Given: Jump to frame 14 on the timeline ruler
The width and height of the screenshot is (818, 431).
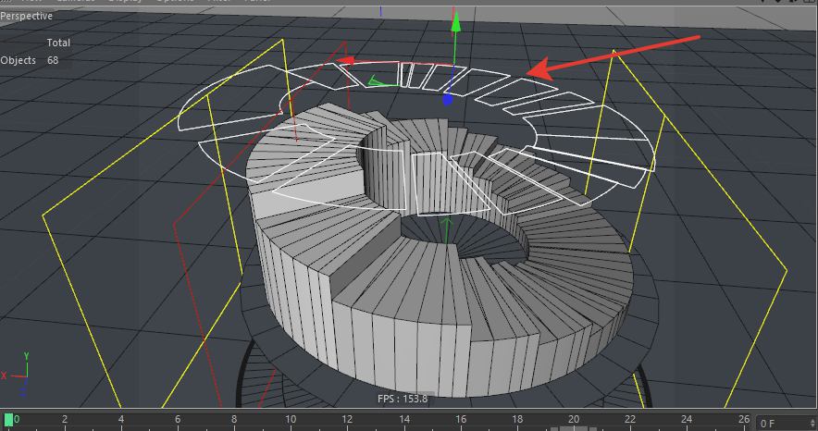Looking at the screenshot, I should coord(403,419).
